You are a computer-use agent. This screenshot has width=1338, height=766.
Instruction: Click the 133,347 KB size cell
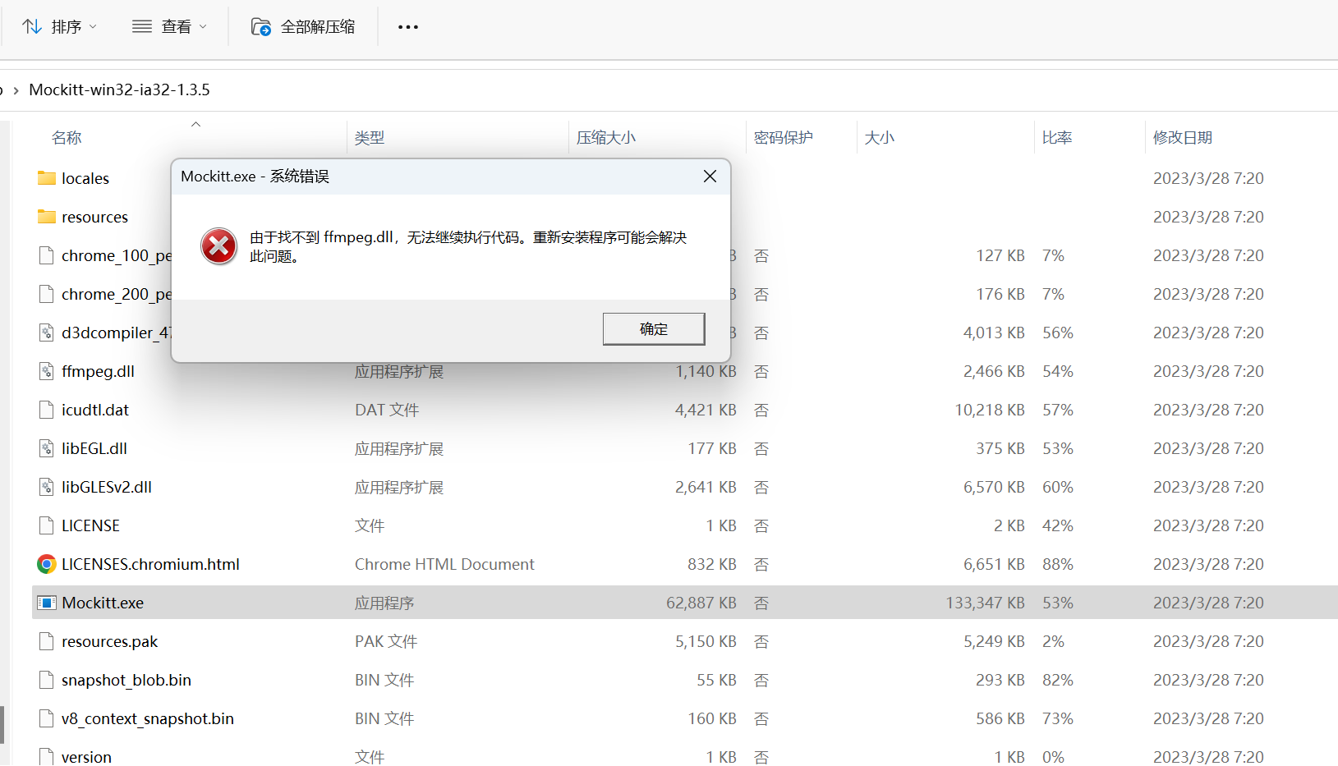coord(985,603)
